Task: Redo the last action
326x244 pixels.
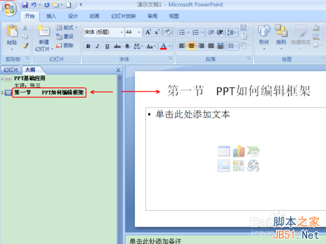Action: pos(47,5)
